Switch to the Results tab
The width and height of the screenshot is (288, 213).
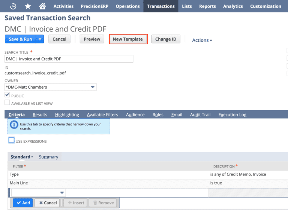[x=40, y=115]
